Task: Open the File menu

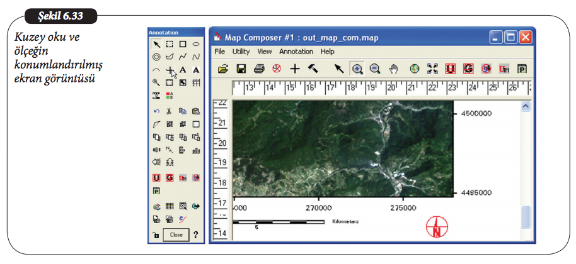Action: 219,52
